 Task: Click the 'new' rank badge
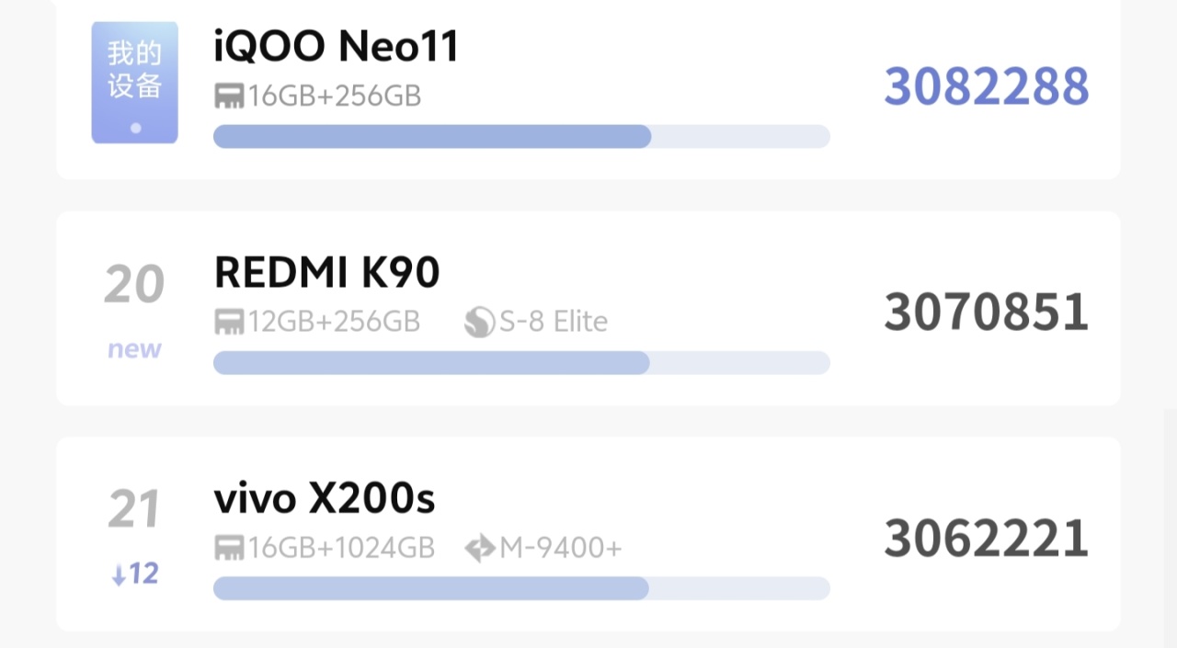click(134, 349)
